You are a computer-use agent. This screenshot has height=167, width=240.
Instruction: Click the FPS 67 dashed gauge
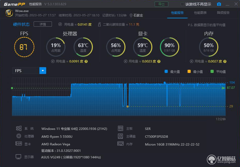pos(24,47)
